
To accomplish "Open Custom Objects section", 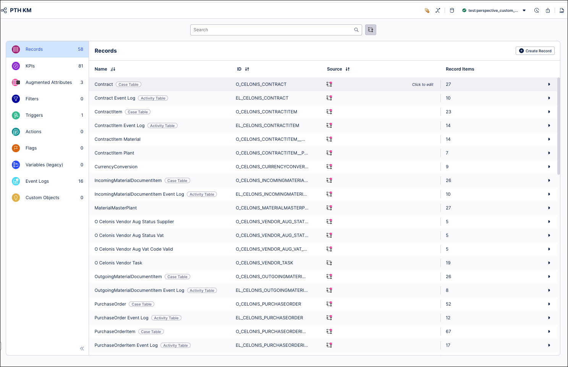I will (47, 198).
